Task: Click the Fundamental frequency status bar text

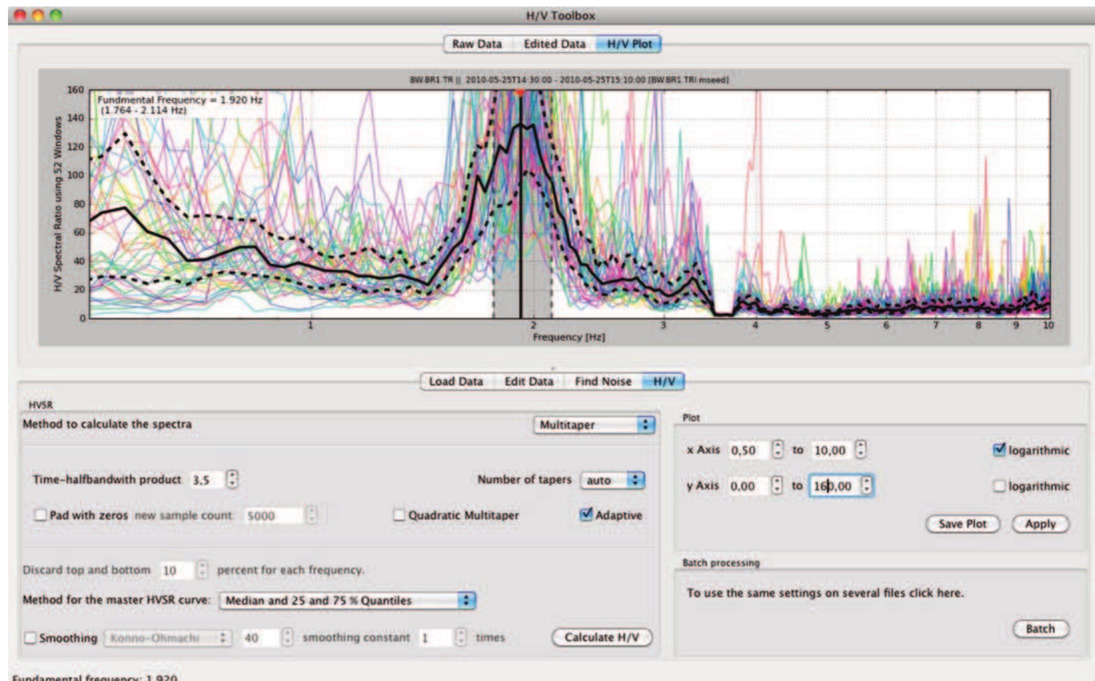Action: (x=94, y=678)
